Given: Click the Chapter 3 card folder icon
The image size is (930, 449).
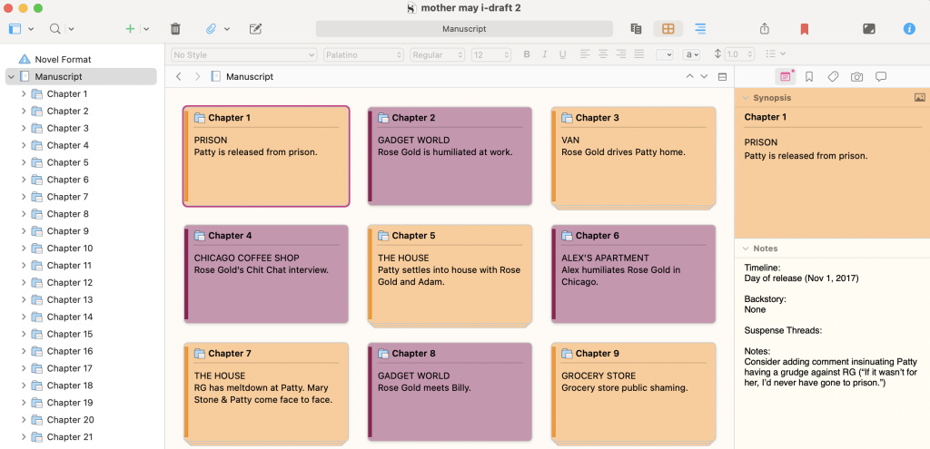Looking at the screenshot, I should [567, 118].
